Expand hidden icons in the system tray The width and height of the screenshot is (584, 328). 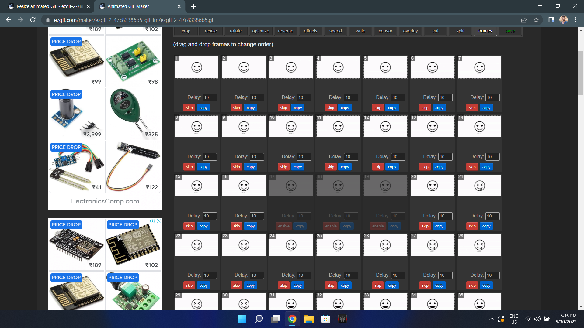[492, 319]
